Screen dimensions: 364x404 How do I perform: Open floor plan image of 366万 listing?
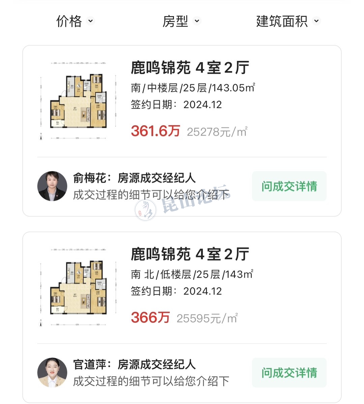point(78,288)
